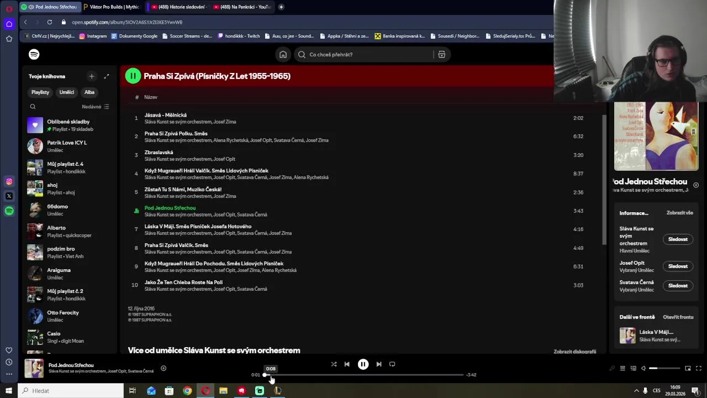Open artist 66domo in library
707x398 pixels.
pyautogui.click(x=69, y=210)
